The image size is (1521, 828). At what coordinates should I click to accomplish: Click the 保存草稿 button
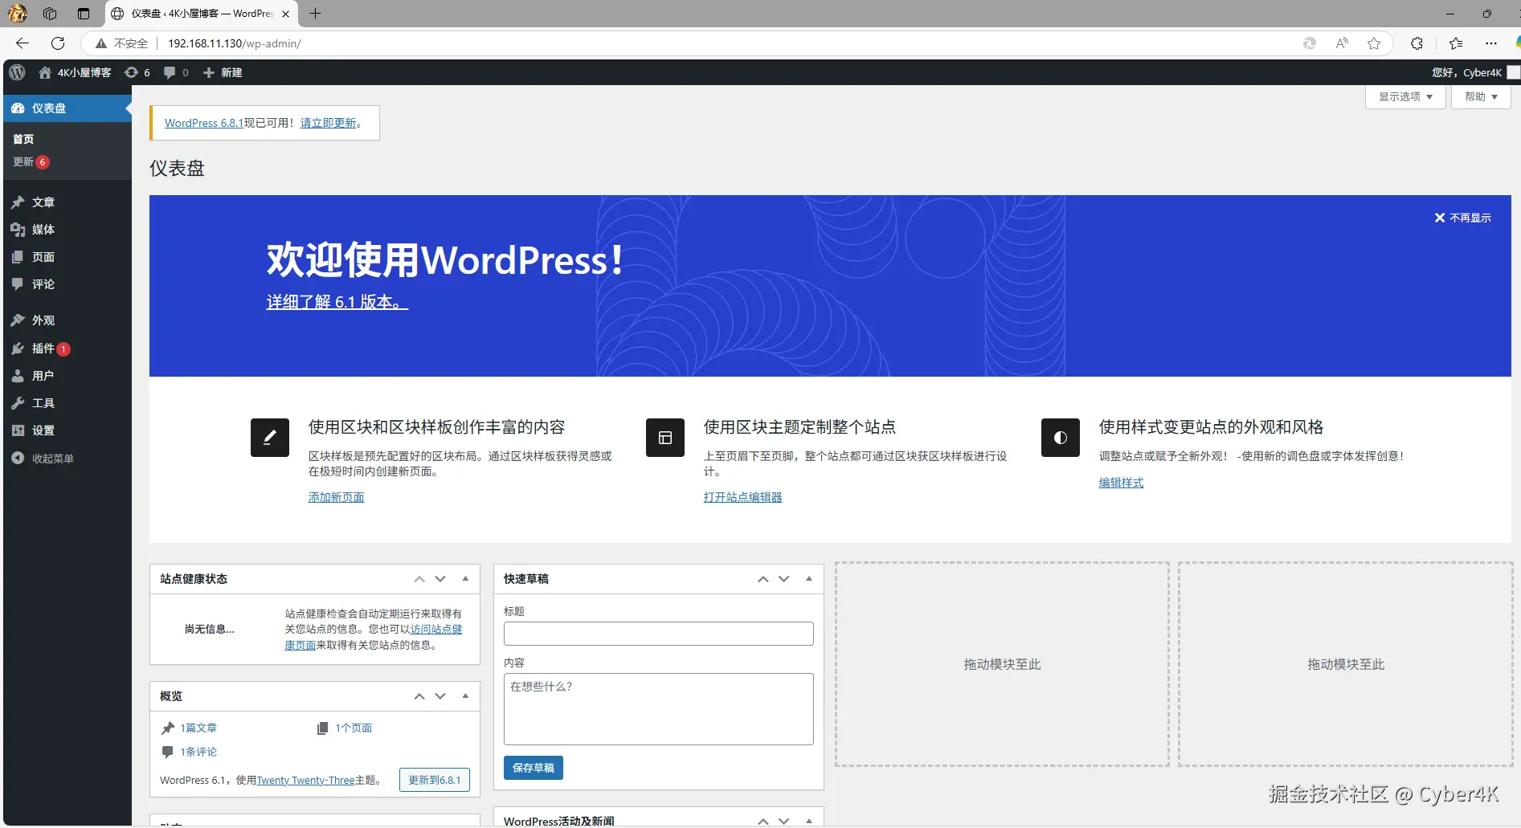[534, 768]
